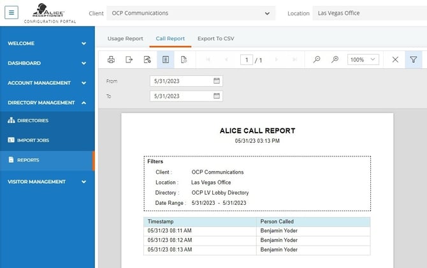Viewport: 427px width, 268px height.
Task: Open the Client dropdown
Action: 191,13
